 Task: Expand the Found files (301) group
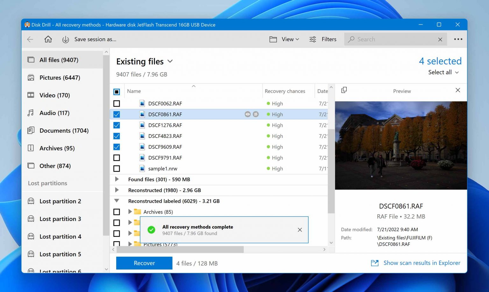tap(117, 179)
